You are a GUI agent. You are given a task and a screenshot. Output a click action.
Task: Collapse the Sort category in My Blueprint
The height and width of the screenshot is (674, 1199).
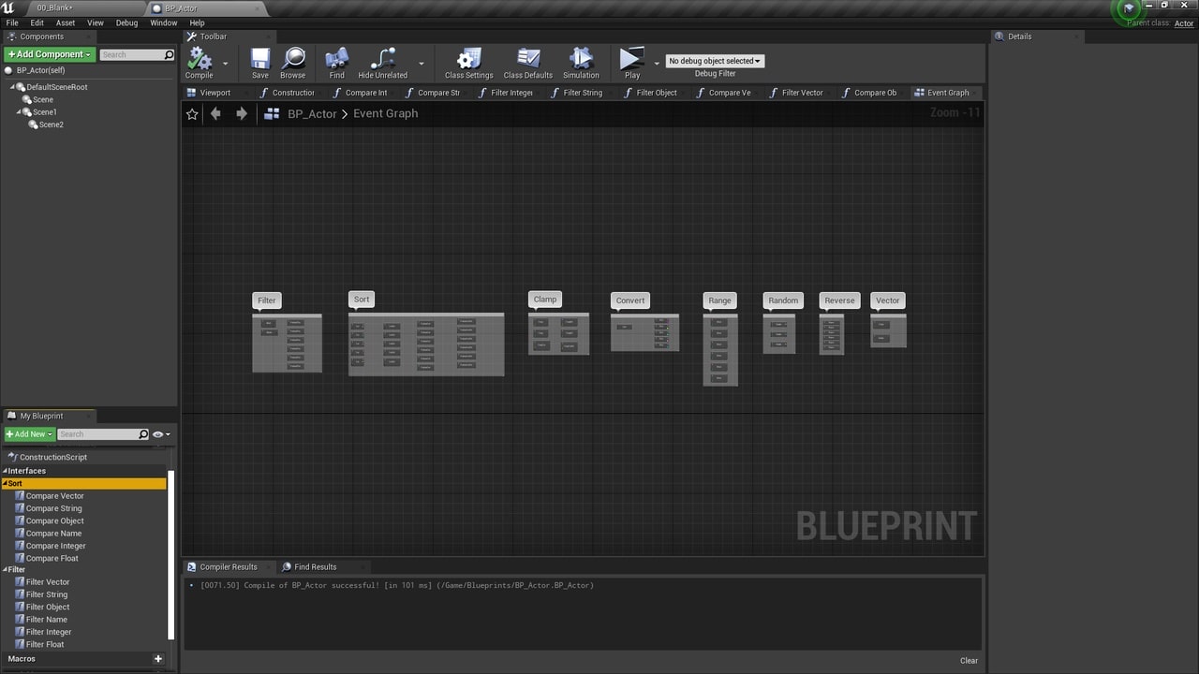coord(7,483)
